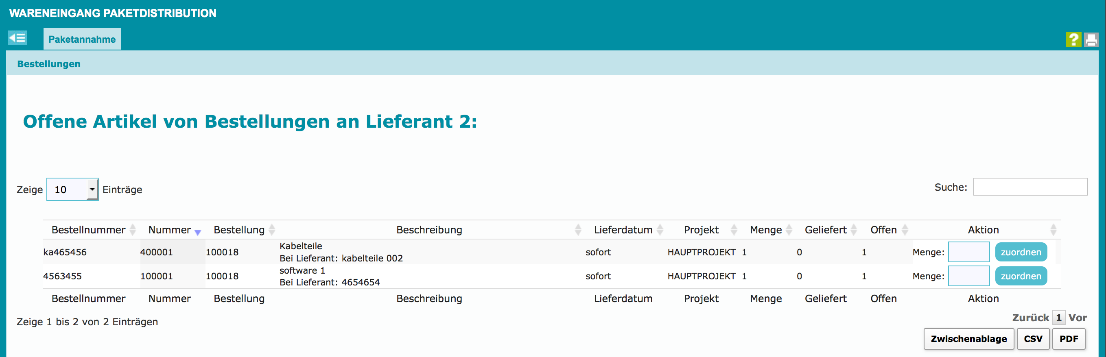Viewport: 1106px width, 357px height.
Task: Click the collapse menu arrow icon
Action: (17, 38)
